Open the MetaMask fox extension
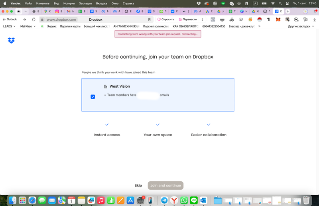Viewport: 319px width, 206px height. point(278,20)
